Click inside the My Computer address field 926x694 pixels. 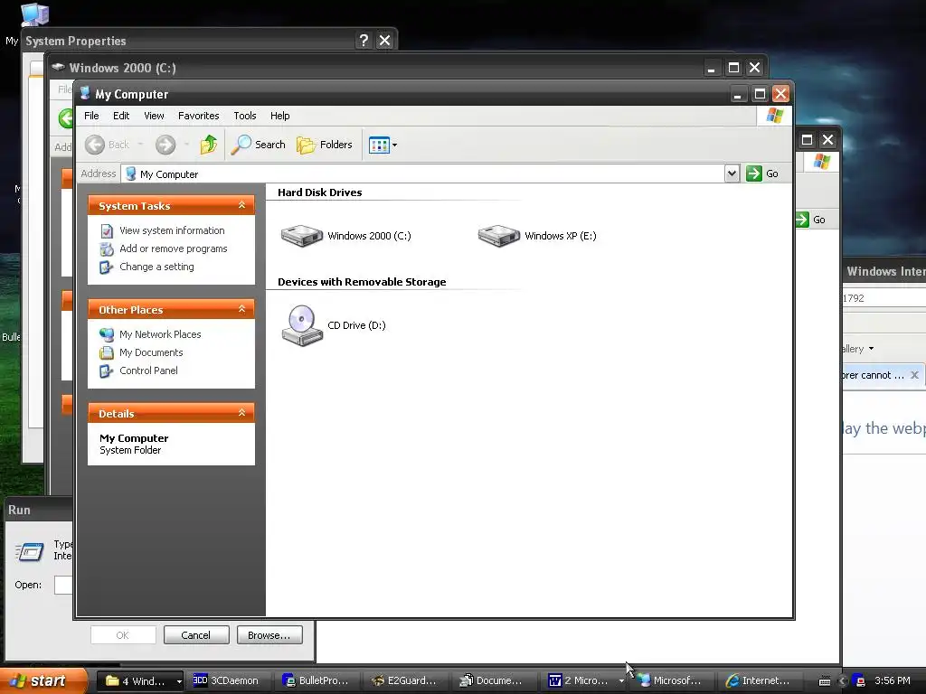423,174
